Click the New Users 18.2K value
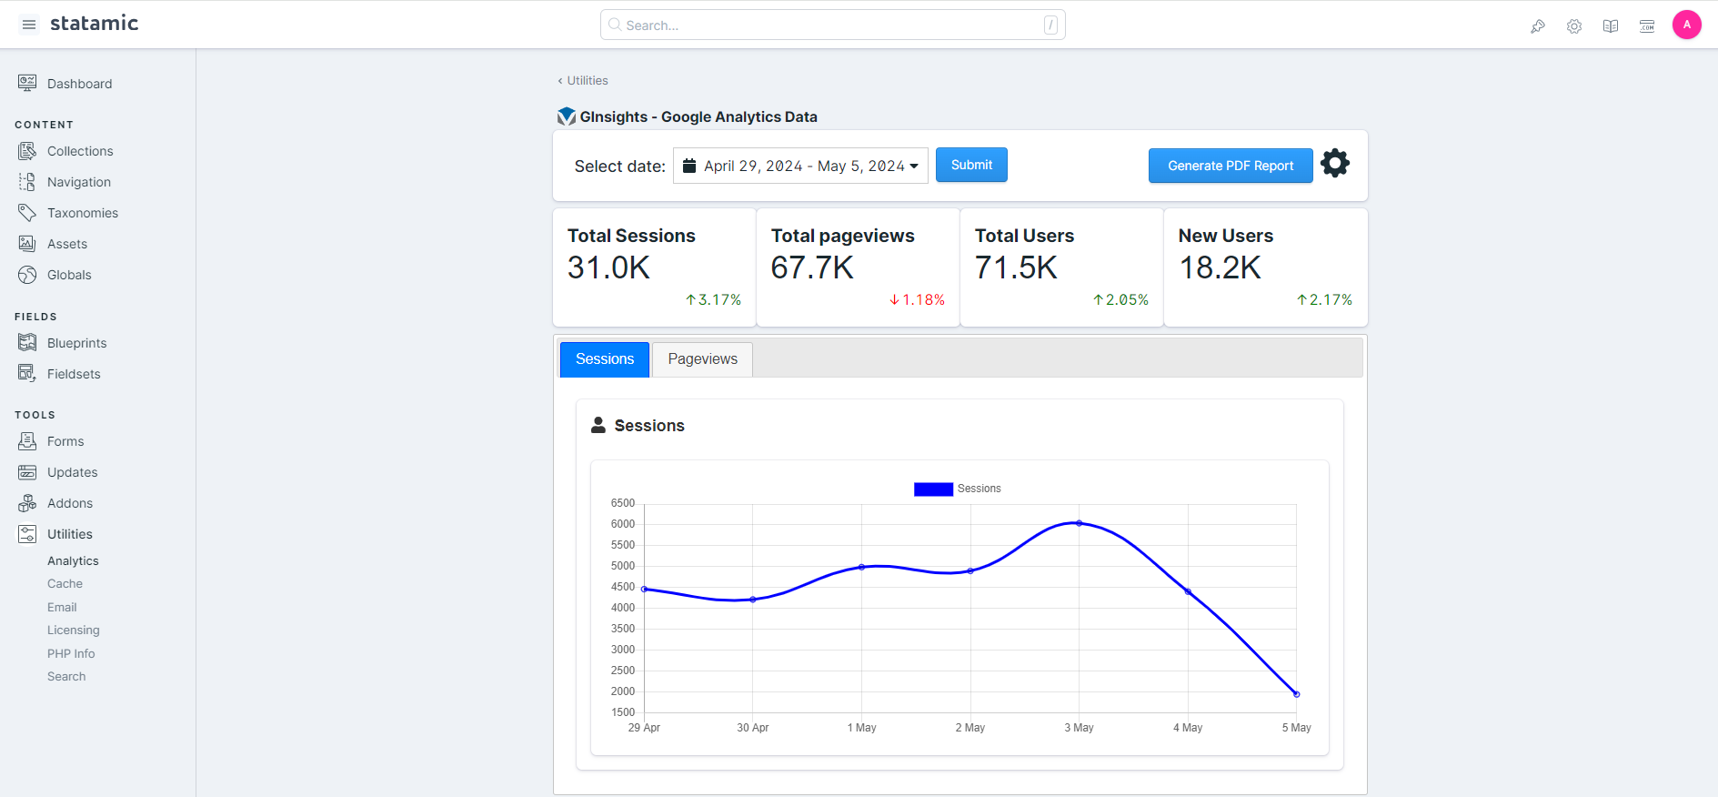Screen dimensions: 1718x797 pos(1220,268)
